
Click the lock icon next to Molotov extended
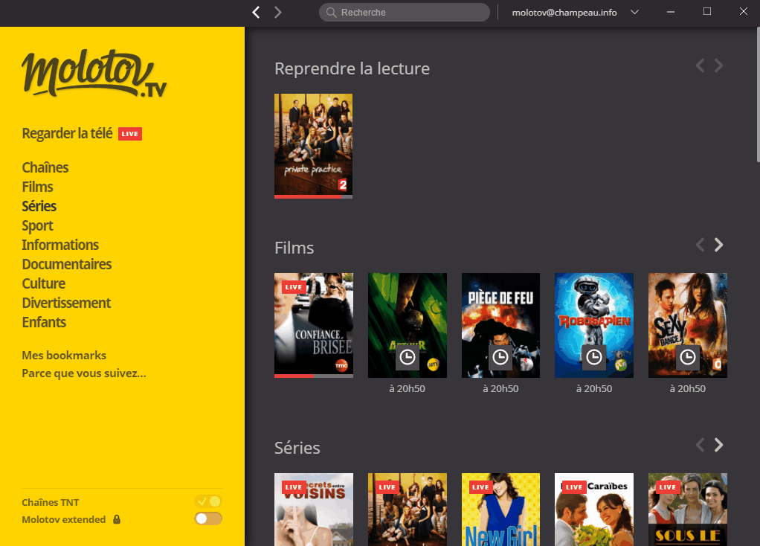coord(117,519)
